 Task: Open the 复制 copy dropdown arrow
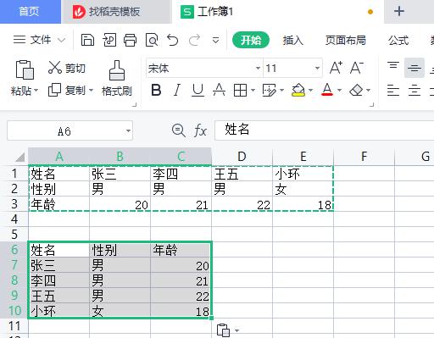[x=91, y=91]
